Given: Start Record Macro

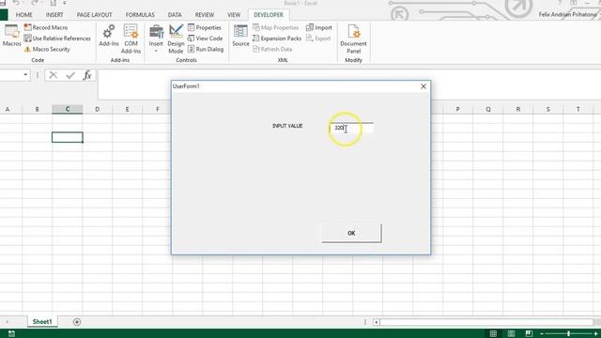Looking at the screenshot, I should [x=46, y=27].
